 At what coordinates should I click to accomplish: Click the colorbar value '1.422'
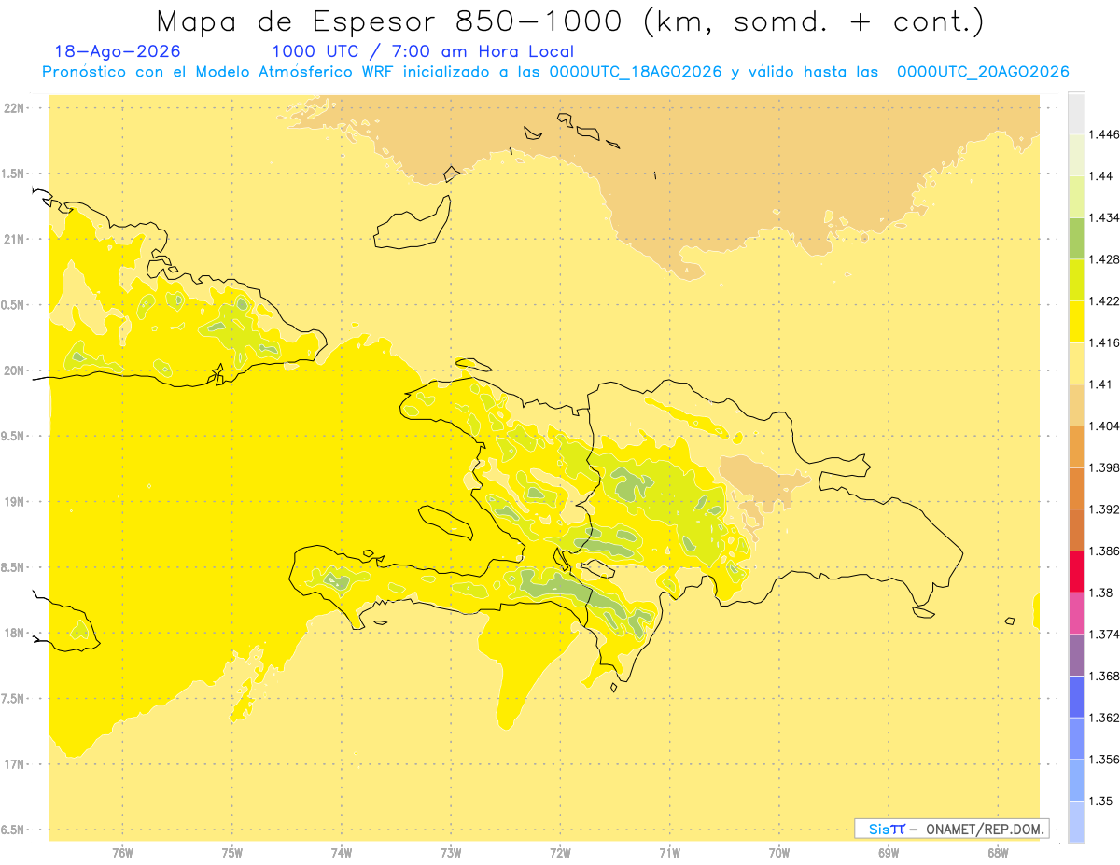pyautogui.click(x=1103, y=300)
